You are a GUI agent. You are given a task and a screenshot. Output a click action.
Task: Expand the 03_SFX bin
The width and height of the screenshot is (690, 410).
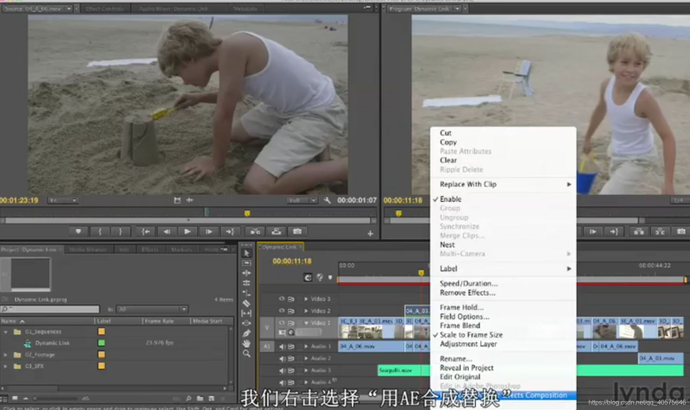(x=6, y=366)
